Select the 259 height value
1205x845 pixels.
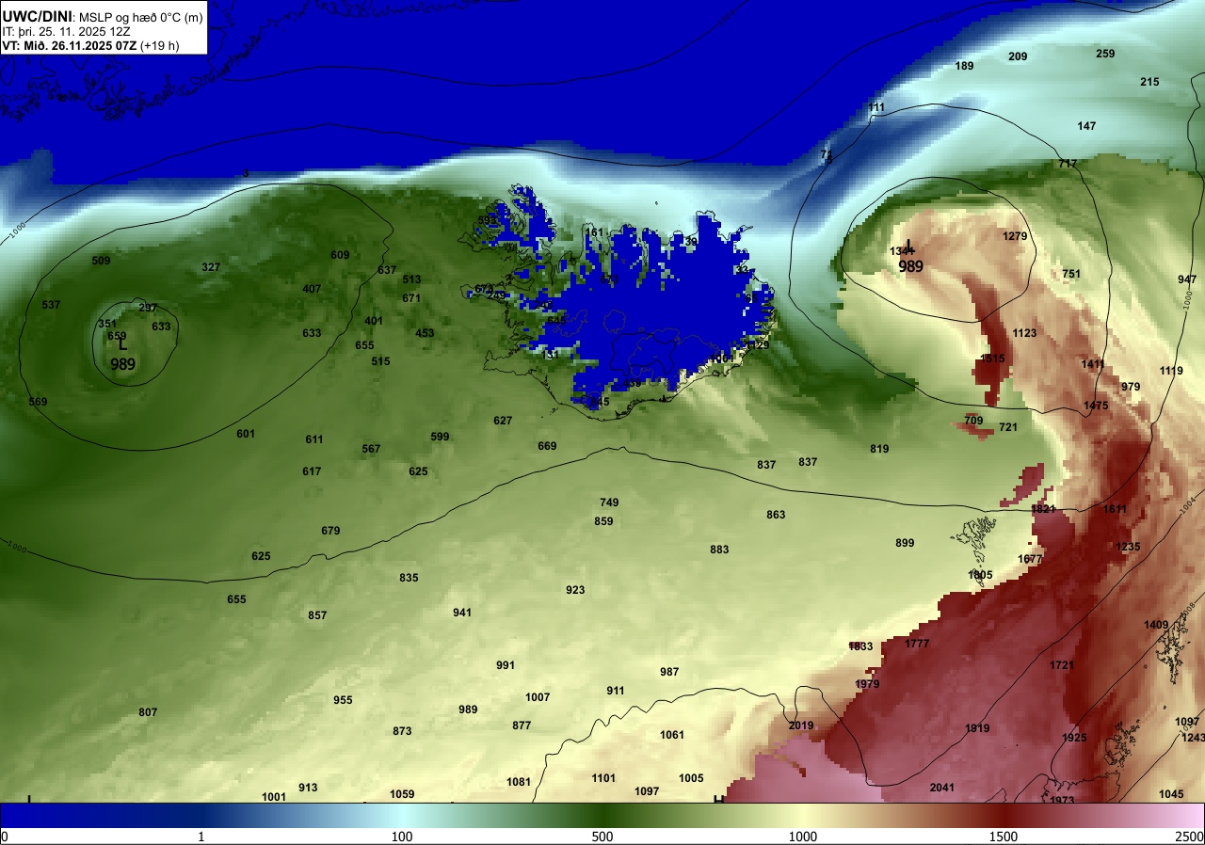[1105, 54]
